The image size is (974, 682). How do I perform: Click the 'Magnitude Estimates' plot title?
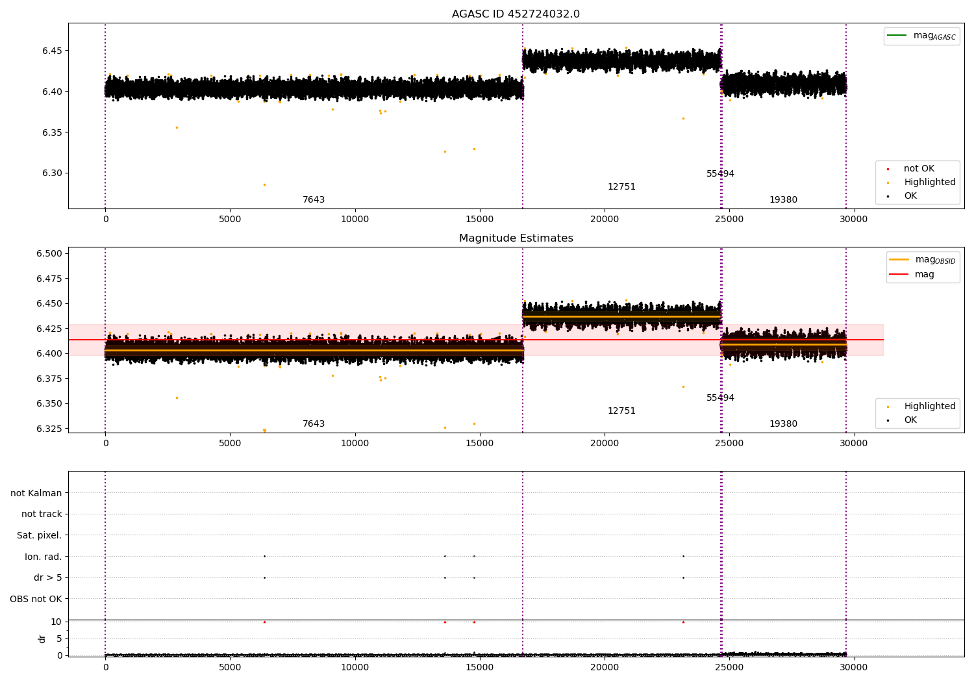pos(516,238)
